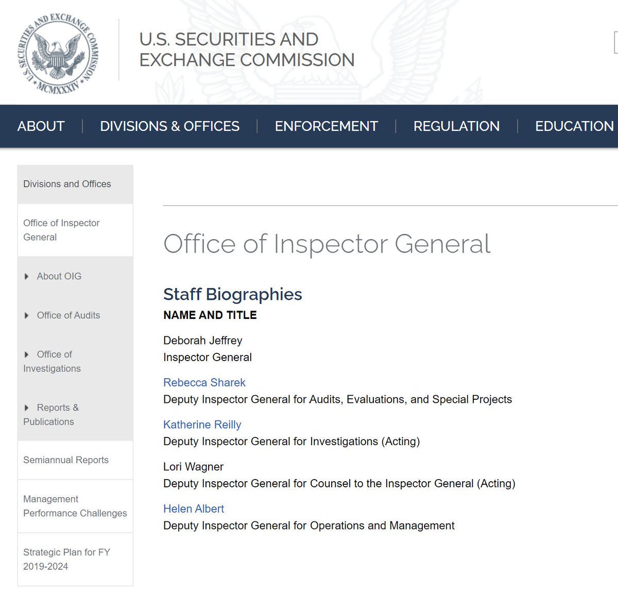Open the ENFORCEMENT menu
Screen dimensions: 618x595
pyautogui.click(x=326, y=126)
